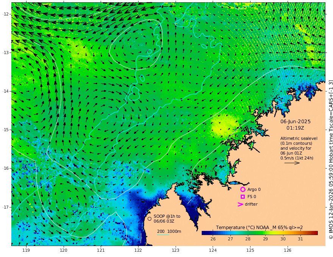Click longitude tick label 123
The height and width of the screenshot is (257, 333).
pos(176,250)
